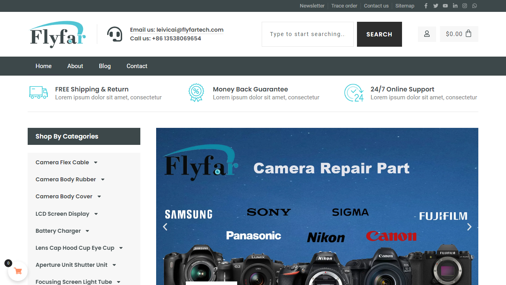Click the Contact us top link

pos(376,6)
